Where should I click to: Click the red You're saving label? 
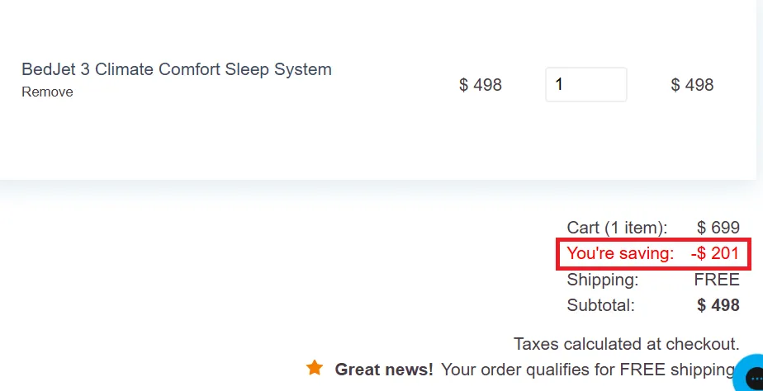pyautogui.click(x=620, y=253)
